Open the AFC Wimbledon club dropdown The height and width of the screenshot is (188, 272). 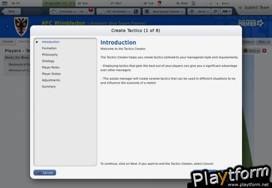click(118, 12)
